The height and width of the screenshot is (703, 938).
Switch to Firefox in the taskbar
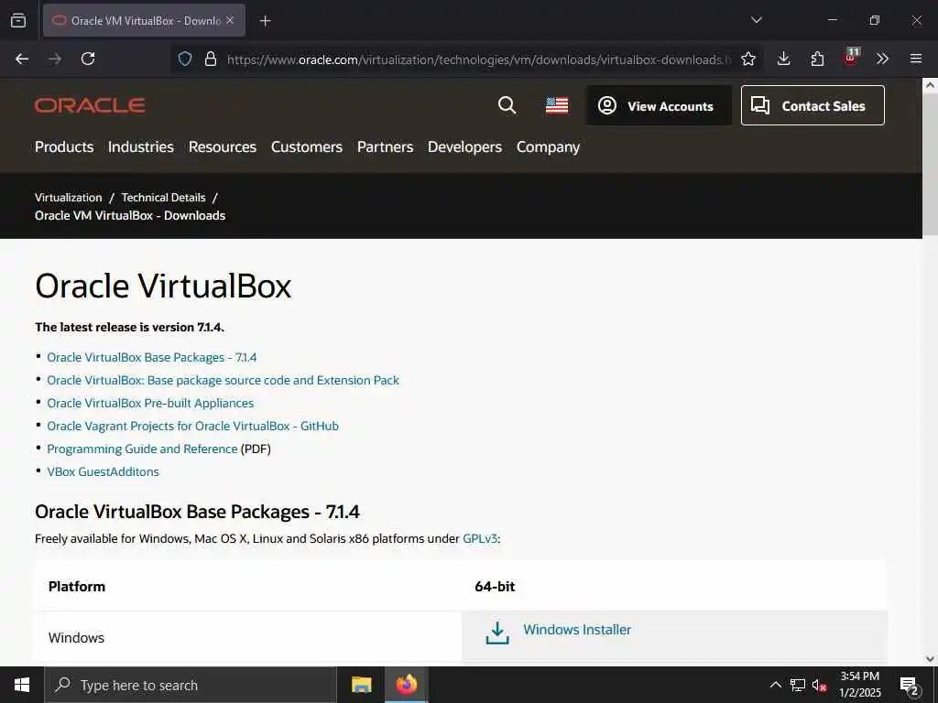(406, 685)
